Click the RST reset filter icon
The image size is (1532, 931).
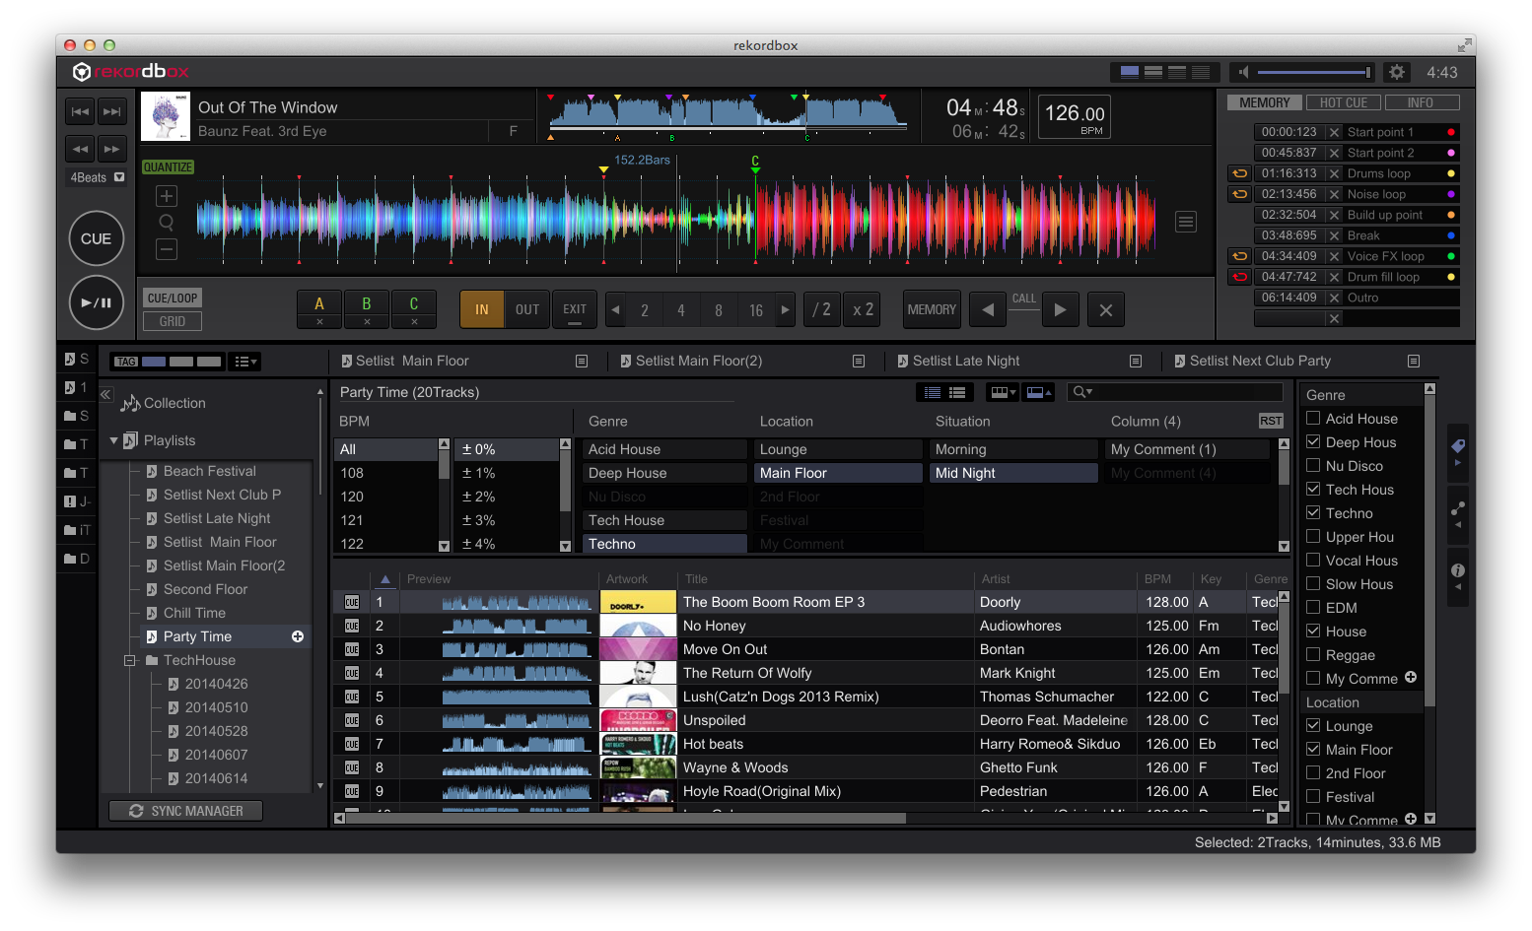click(x=1271, y=421)
